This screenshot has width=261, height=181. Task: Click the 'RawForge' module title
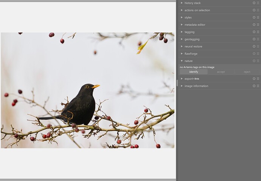pos(191,54)
